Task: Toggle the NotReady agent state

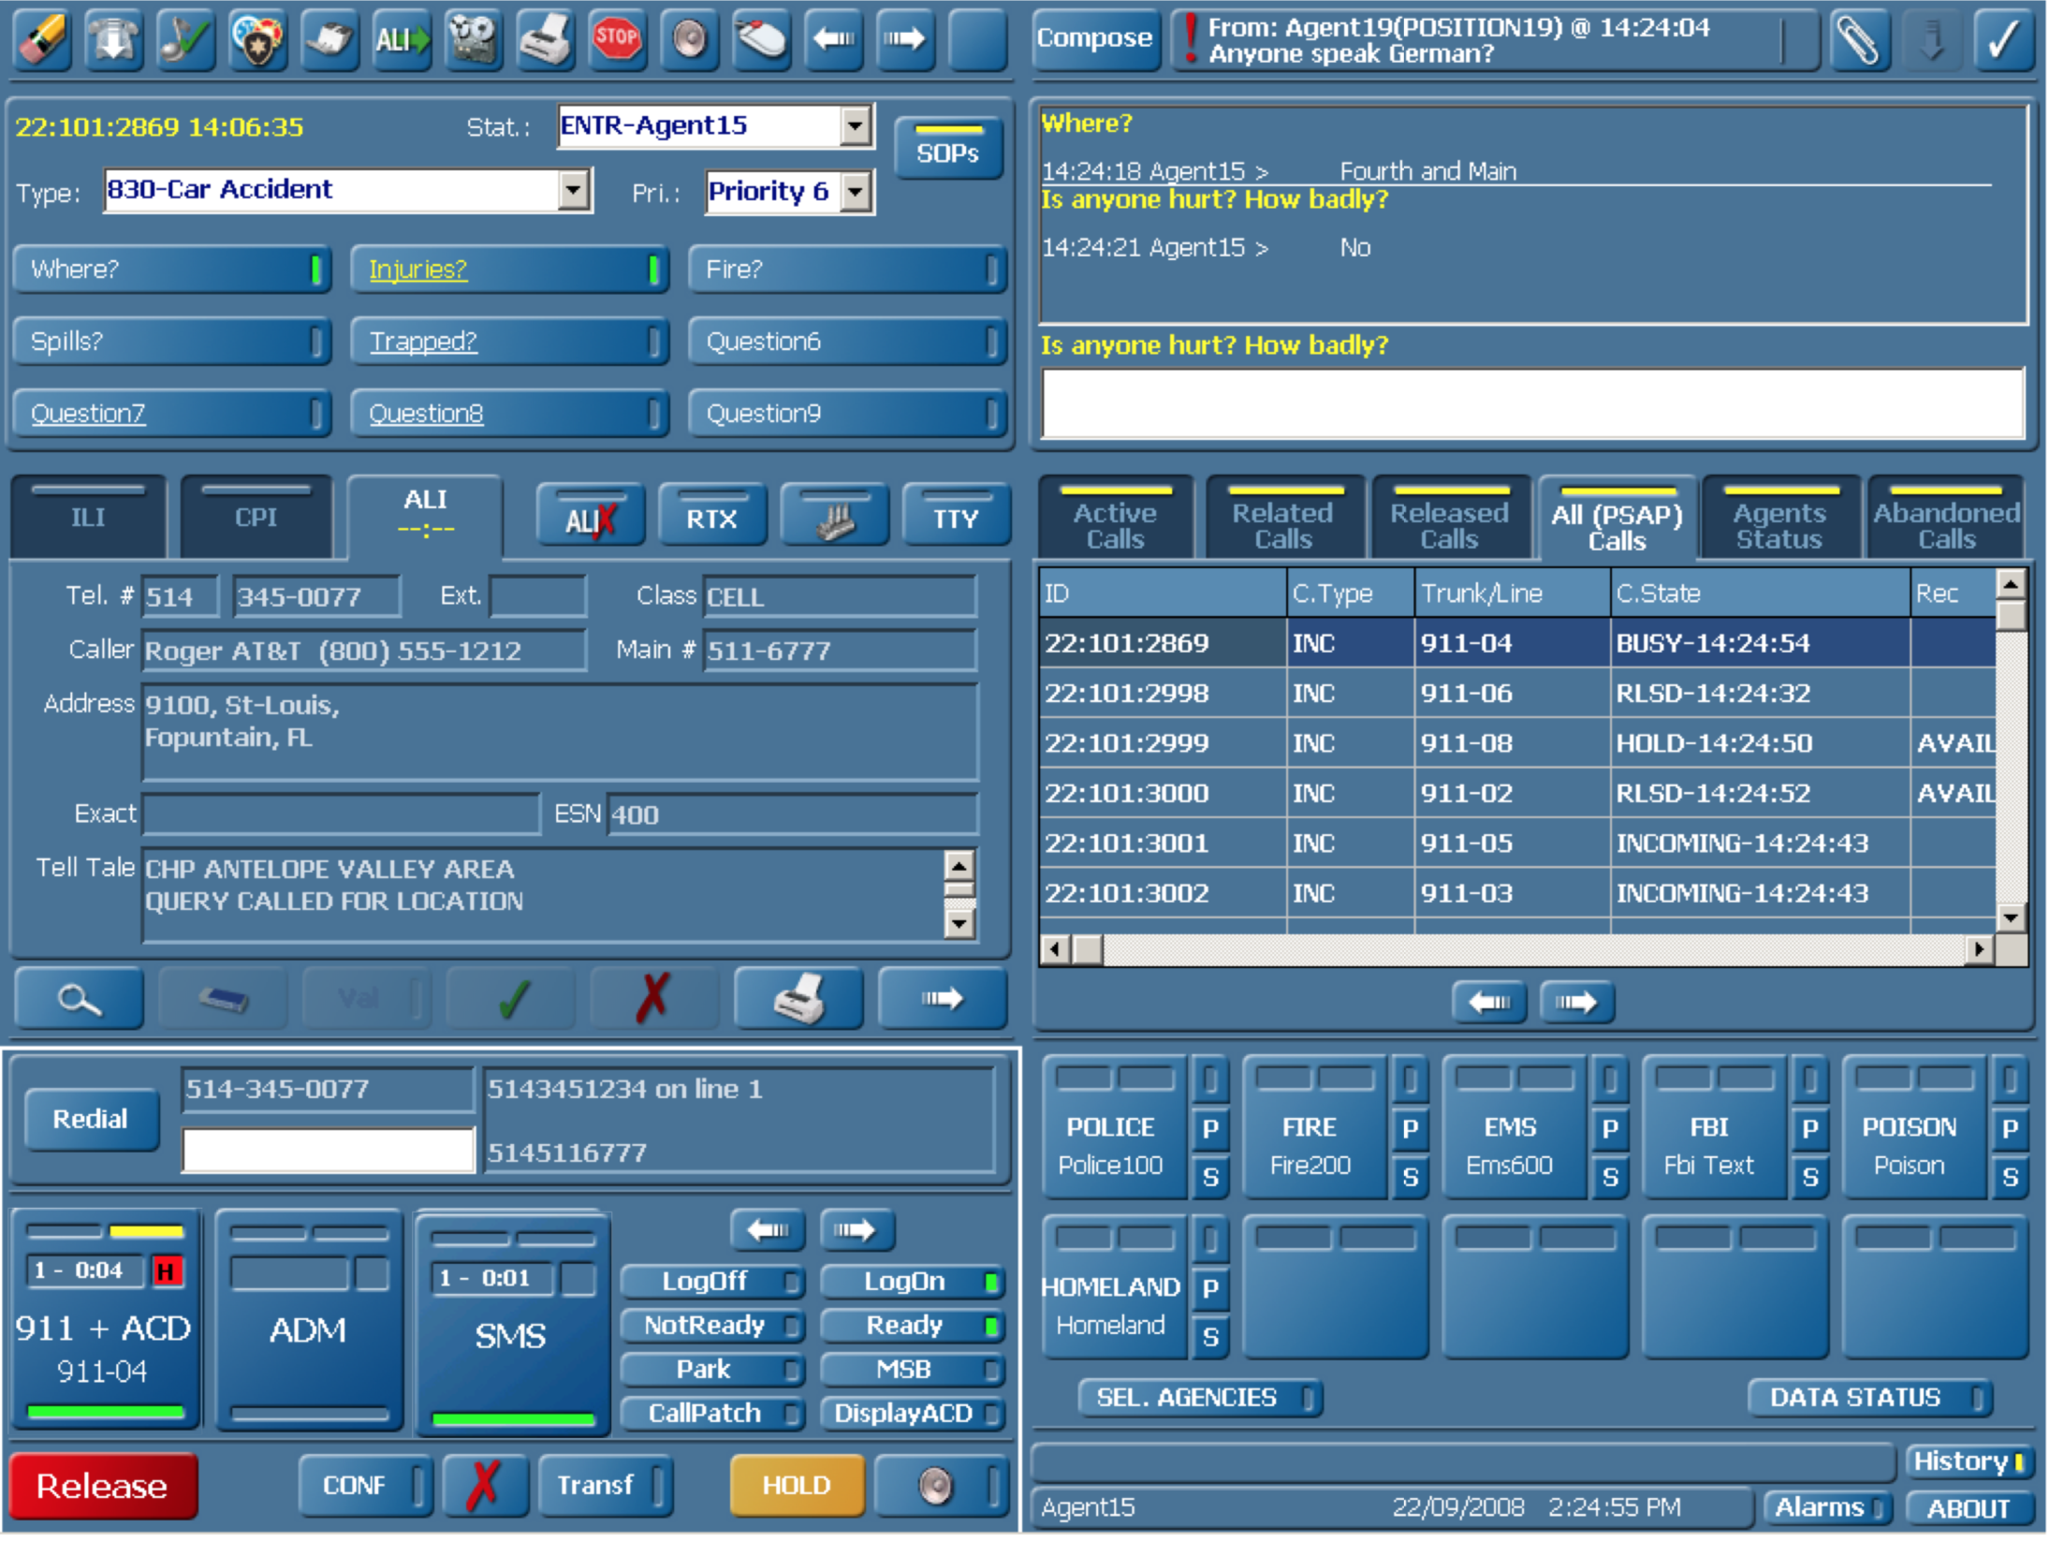Action: (x=709, y=1325)
